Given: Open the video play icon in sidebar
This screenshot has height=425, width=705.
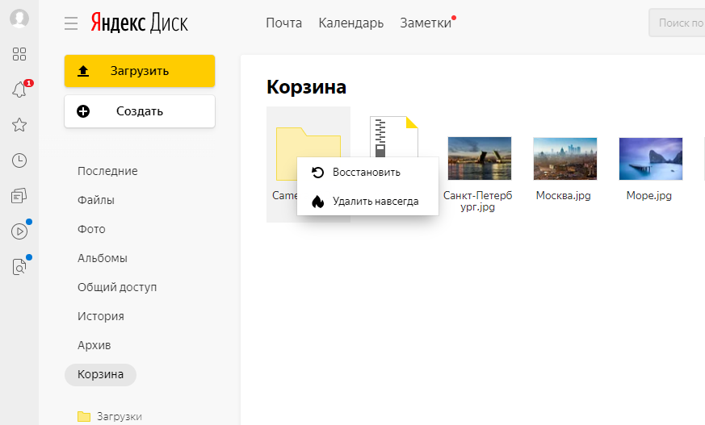Looking at the screenshot, I should point(19,231).
